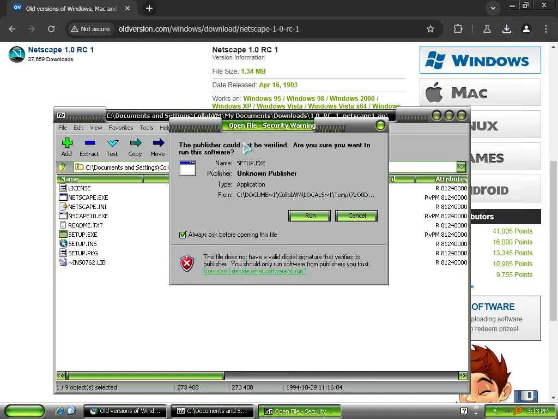The width and height of the screenshot is (558, 419).
Task: Open the Chrome profile avatar icon
Action: coord(526,29)
